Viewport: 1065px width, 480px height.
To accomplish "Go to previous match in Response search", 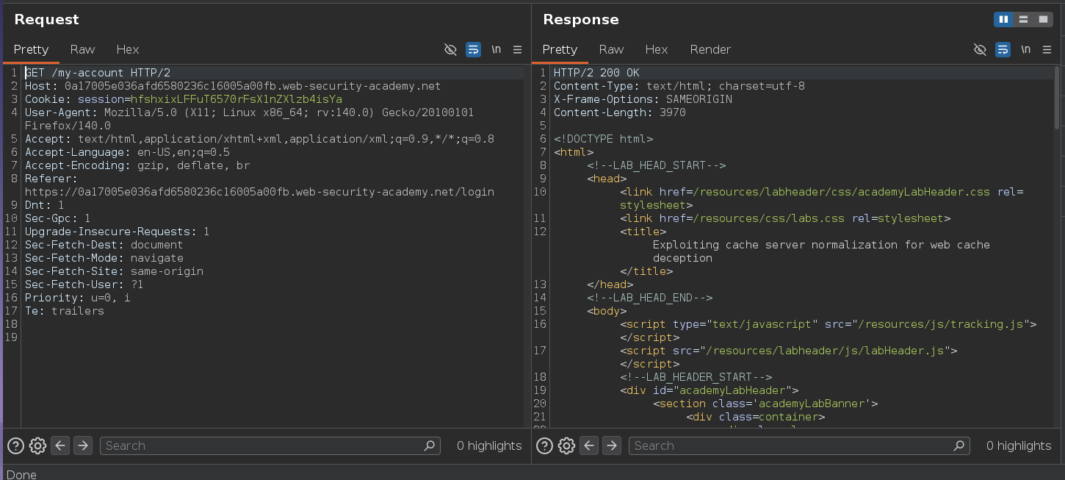I will [589, 445].
